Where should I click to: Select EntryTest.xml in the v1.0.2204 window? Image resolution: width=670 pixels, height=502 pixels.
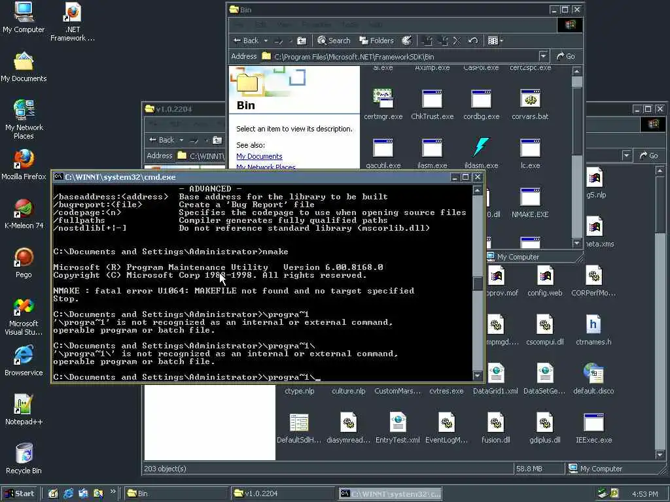pos(397,428)
